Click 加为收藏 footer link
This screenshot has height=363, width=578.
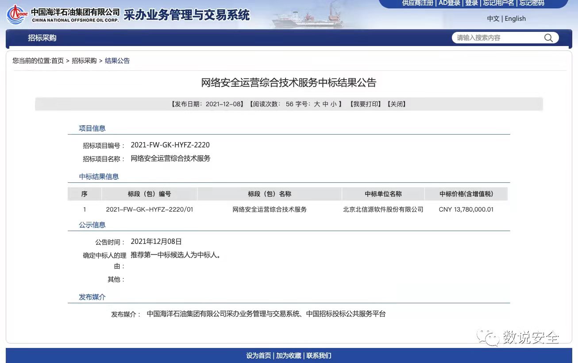click(289, 355)
